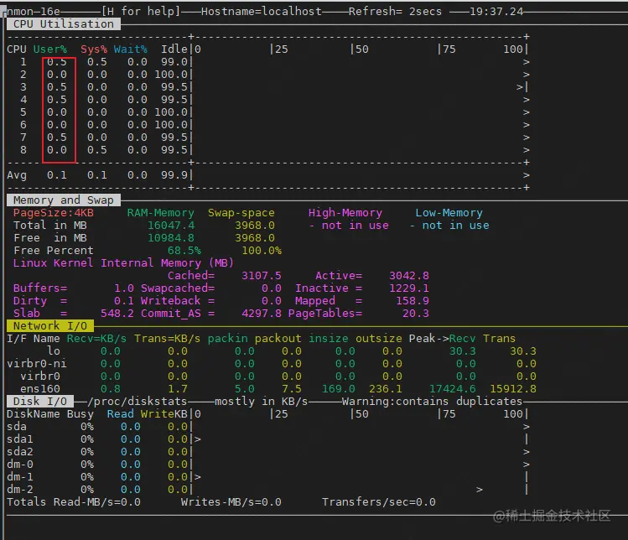628x540 pixels.
Task: Click Writes-MB/s=0.0 in totals line
Action: tap(231, 502)
